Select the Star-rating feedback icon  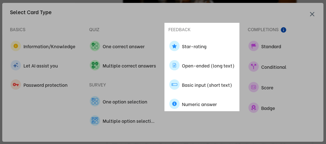(x=174, y=46)
